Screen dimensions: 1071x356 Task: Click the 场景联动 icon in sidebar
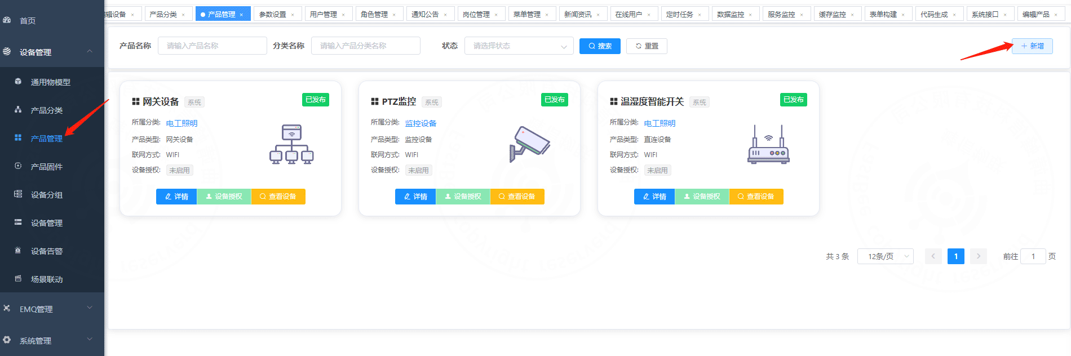[x=18, y=279]
